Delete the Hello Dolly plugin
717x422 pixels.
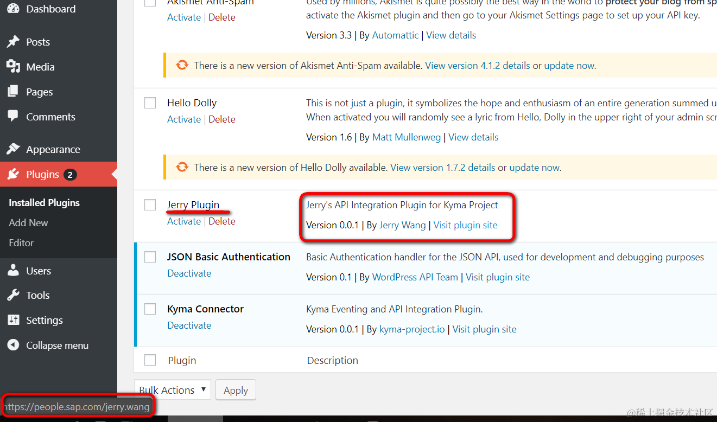tap(222, 119)
